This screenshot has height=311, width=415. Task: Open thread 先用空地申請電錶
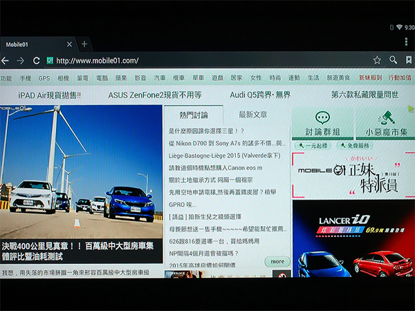click(x=222, y=192)
